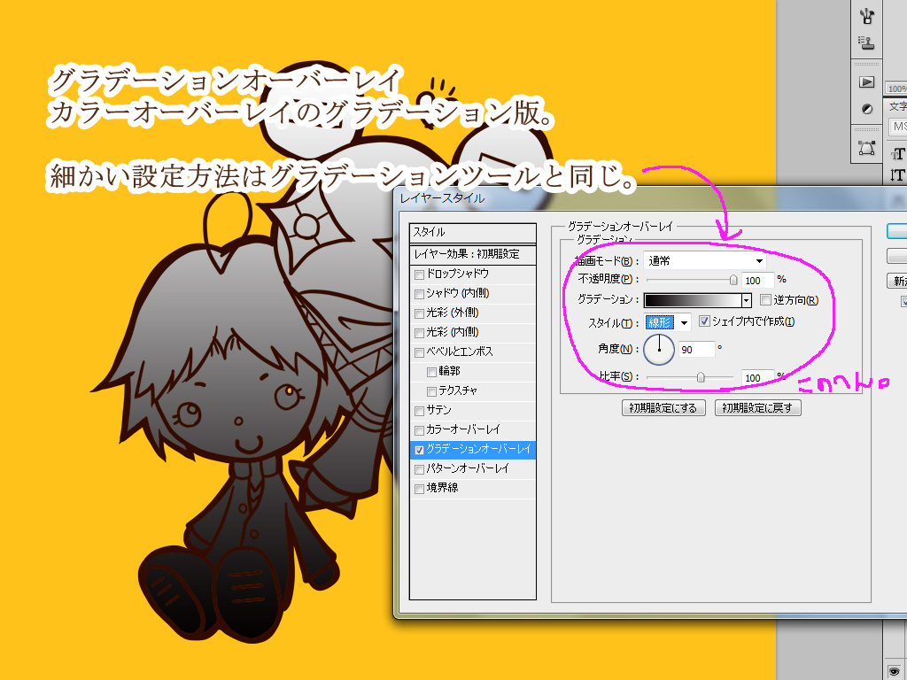Screen dimensions: 907x680
Task: Click the vertical scale icon in the Character panel
Action: [897, 175]
